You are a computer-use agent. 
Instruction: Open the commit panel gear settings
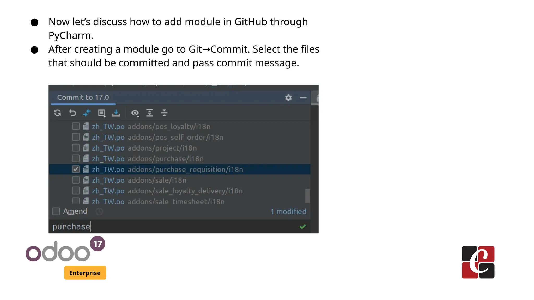point(288,98)
